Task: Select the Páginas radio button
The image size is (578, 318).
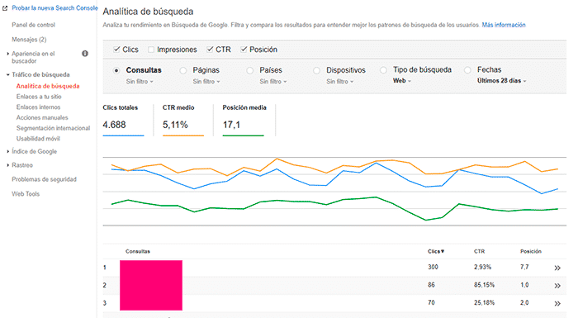Action: (182, 70)
